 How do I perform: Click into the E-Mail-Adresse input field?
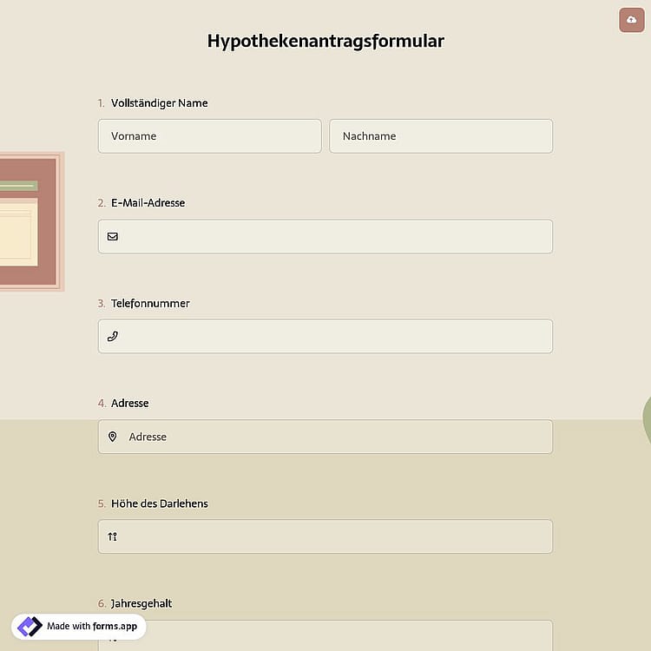(x=325, y=237)
